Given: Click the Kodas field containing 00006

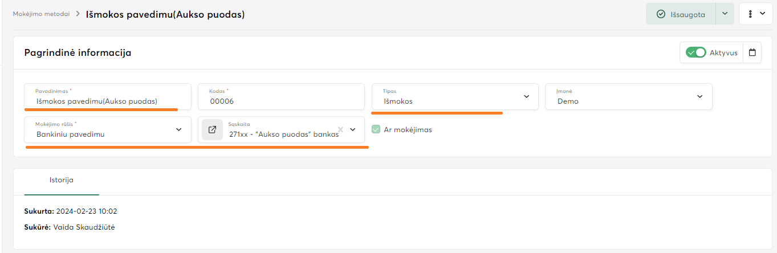Looking at the screenshot, I should point(281,101).
